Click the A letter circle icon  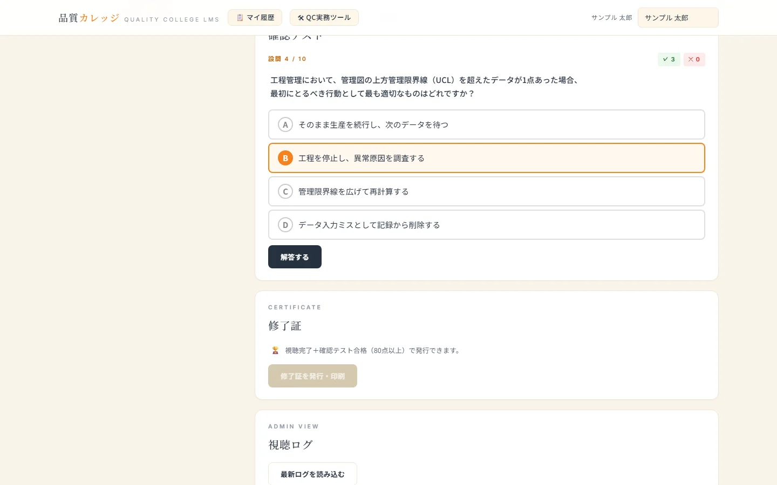pyautogui.click(x=285, y=124)
